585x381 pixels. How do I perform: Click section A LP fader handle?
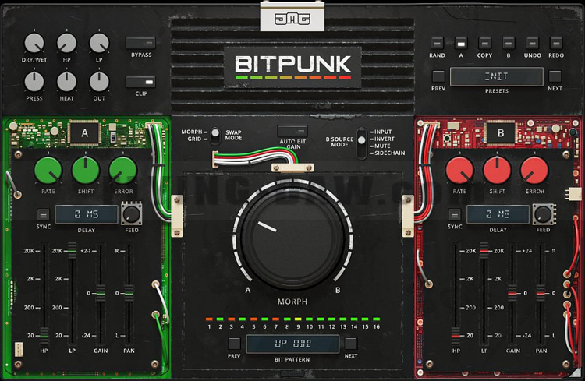[x=73, y=251]
